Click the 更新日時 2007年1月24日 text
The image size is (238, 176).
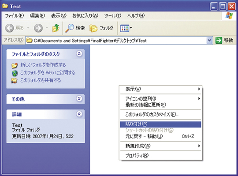point(43,136)
